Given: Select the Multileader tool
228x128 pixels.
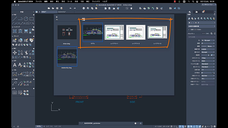Looking at the screenshot, I should point(15,83).
